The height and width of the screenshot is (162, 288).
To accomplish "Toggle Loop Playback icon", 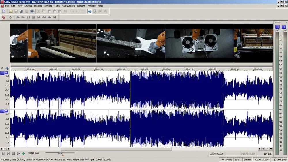I will 10,17.
